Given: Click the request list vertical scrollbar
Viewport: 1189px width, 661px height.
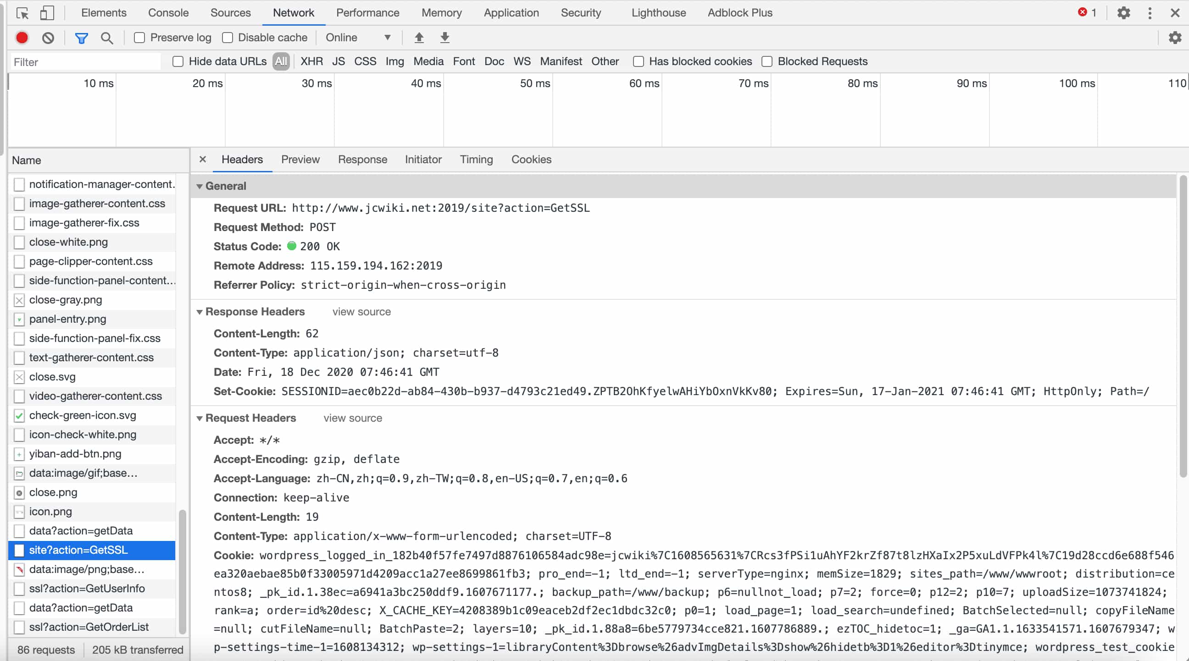Looking at the screenshot, I should click(182, 572).
